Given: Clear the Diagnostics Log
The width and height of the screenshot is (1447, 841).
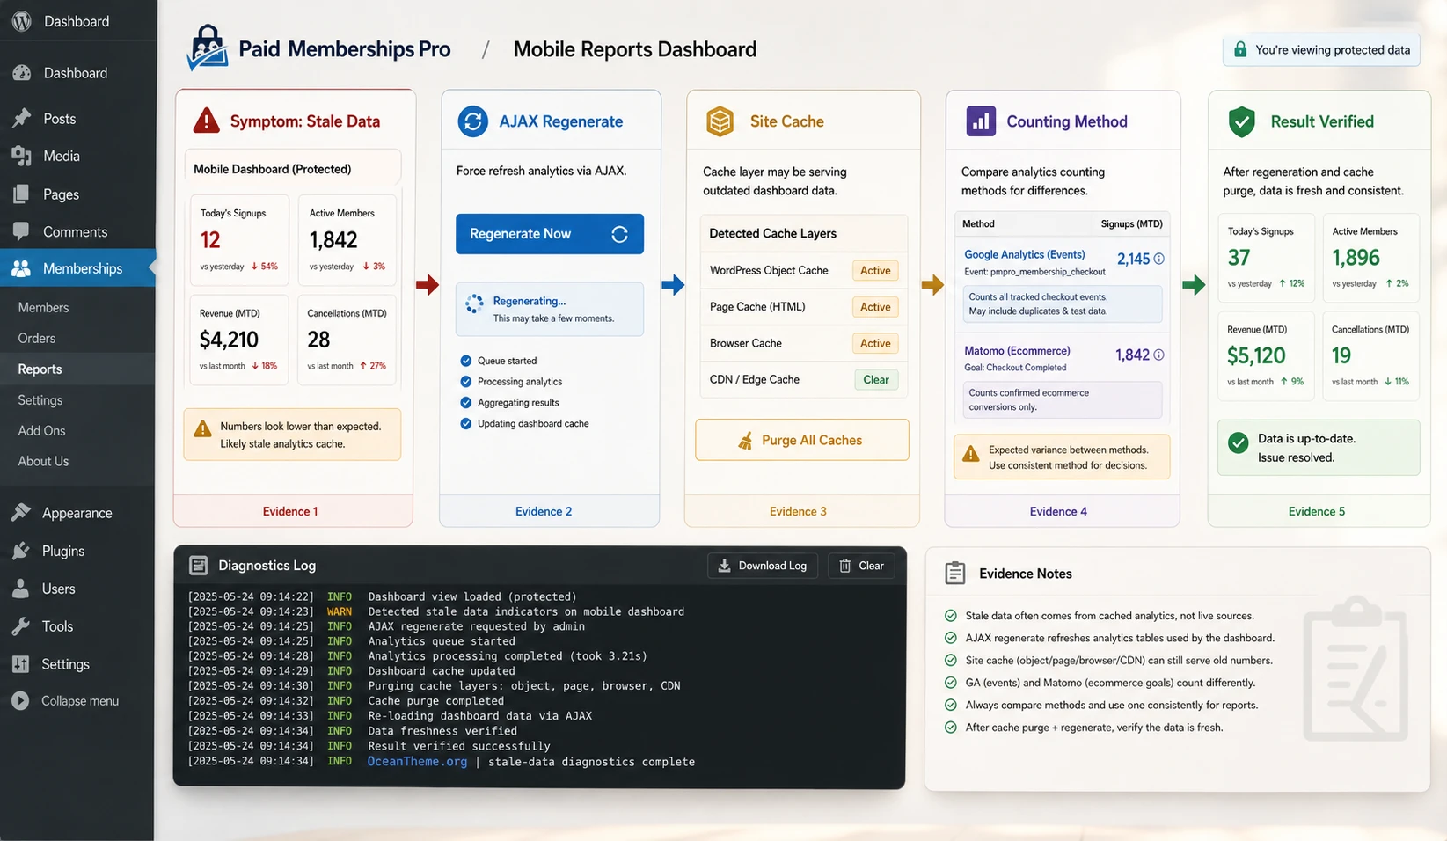Looking at the screenshot, I should click(862, 566).
